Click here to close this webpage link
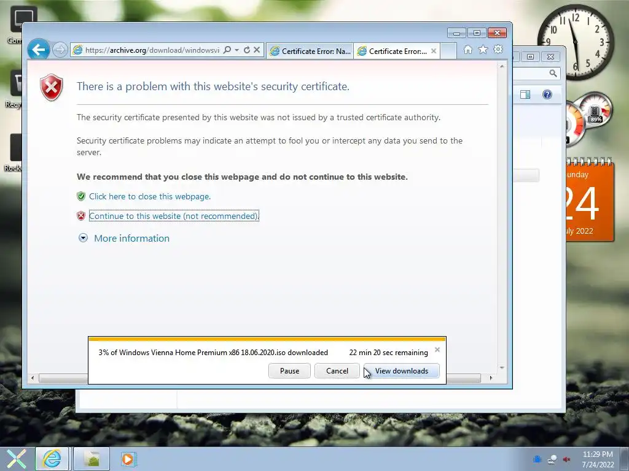This screenshot has width=629, height=471. (x=150, y=196)
